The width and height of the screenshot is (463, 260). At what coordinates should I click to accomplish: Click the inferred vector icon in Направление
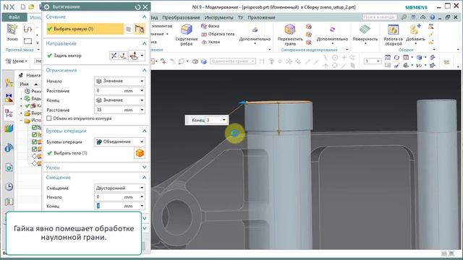coord(135,56)
